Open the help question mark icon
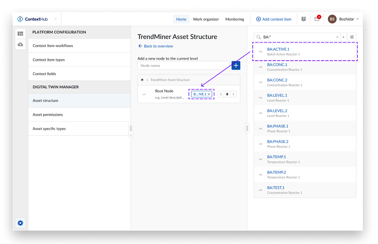Screen dimensions: 378x244 [303, 19]
